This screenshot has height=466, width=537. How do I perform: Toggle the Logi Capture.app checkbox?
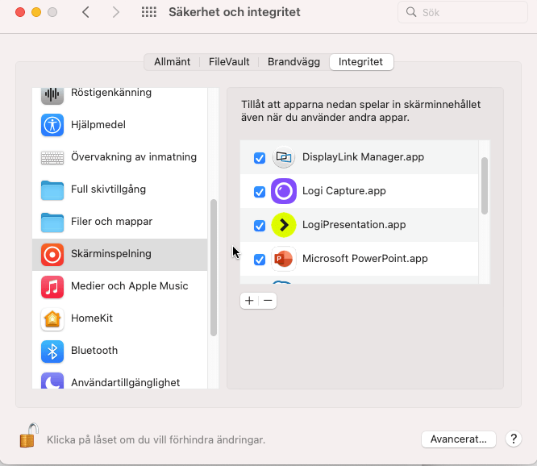260,192
